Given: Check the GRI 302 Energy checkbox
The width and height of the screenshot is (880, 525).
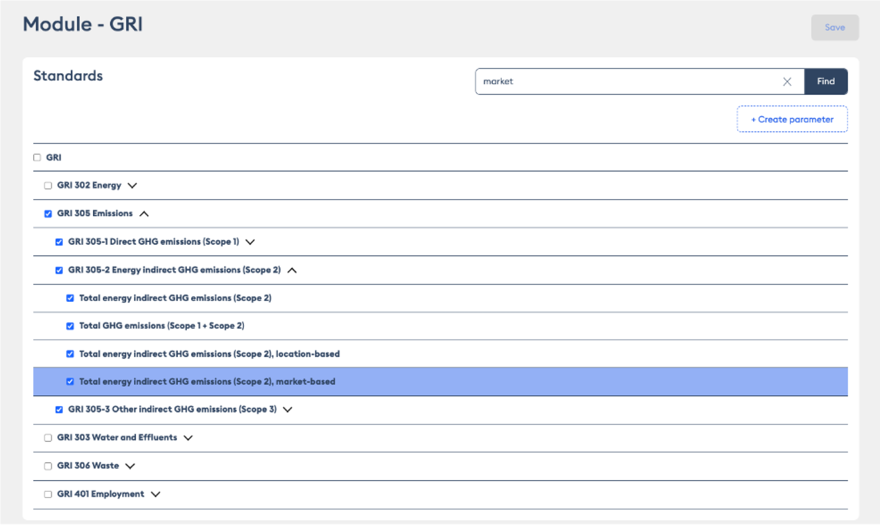Looking at the screenshot, I should coord(48,185).
